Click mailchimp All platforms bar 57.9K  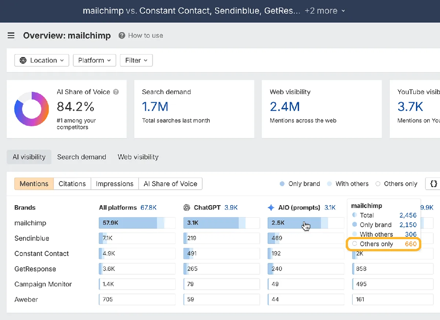pos(137,223)
